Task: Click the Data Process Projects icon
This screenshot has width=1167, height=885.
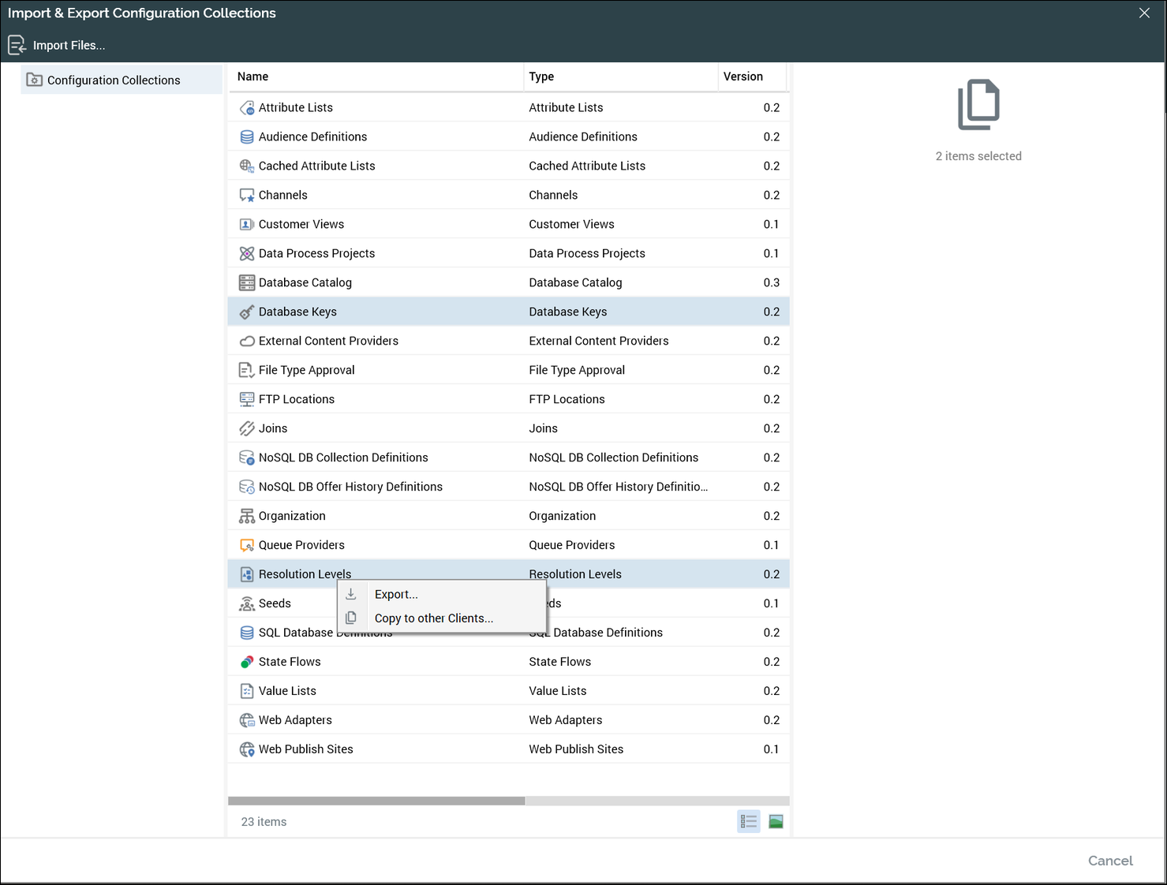Action: tap(247, 254)
